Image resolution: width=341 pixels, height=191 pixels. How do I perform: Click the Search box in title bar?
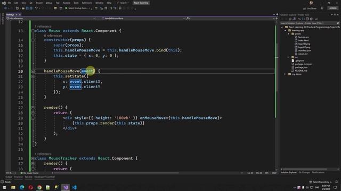click(x=123, y=3)
